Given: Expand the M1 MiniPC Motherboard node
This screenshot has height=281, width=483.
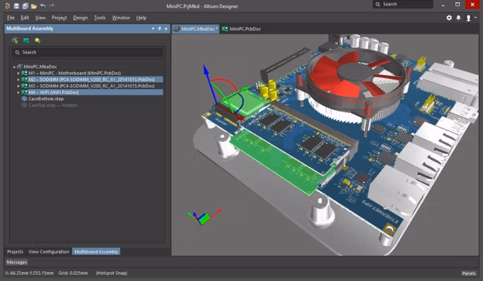Looking at the screenshot, I should (18, 73).
